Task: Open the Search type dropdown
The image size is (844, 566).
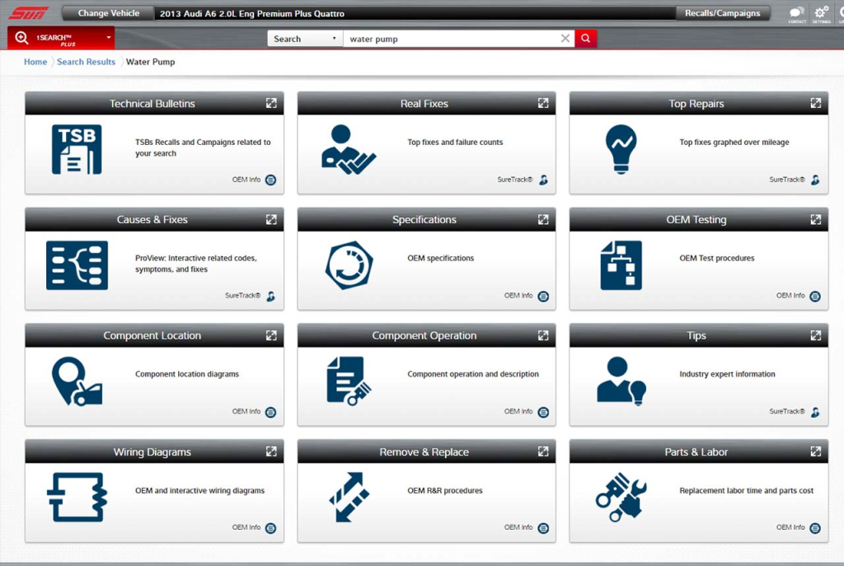Action: (x=305, y=39)
